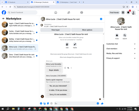This screenshot has height=111, width=139.
Task: Select the Alma Lucia conversation row
Action: pyautogui.click(x=19, y=48)
